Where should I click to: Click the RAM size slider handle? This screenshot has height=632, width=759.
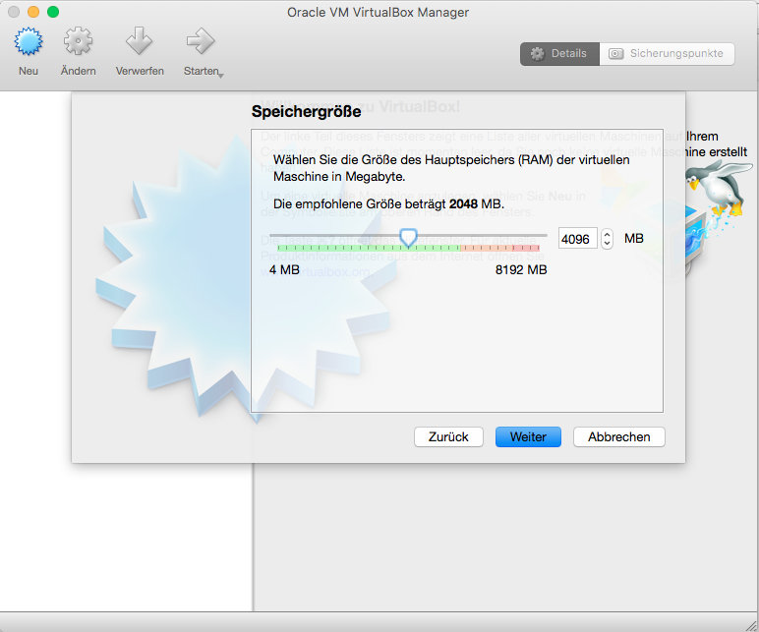tap(408, 236)
